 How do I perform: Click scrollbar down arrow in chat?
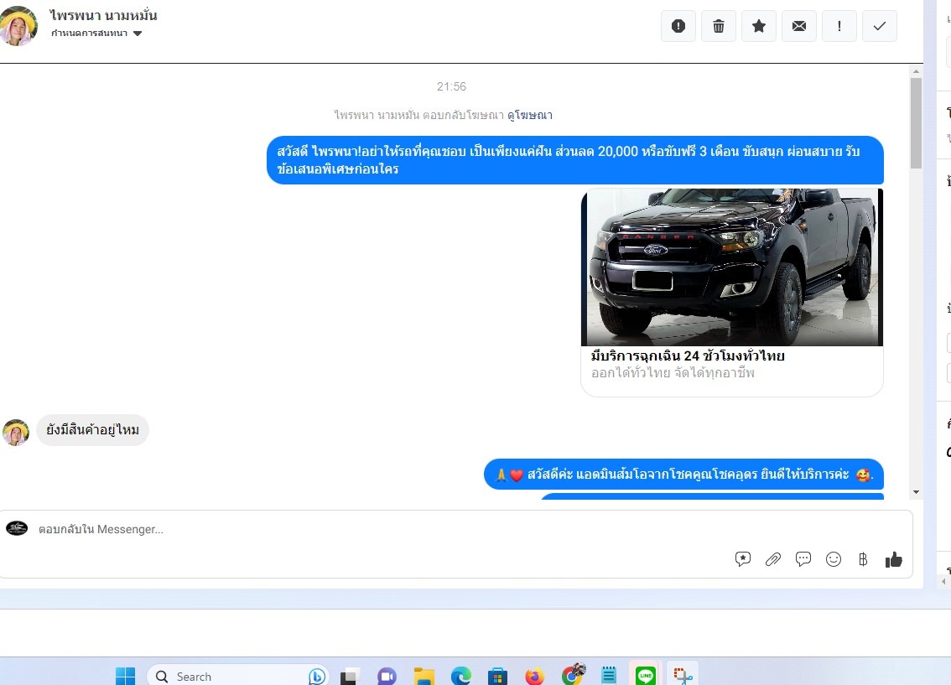tap(916, 492)
